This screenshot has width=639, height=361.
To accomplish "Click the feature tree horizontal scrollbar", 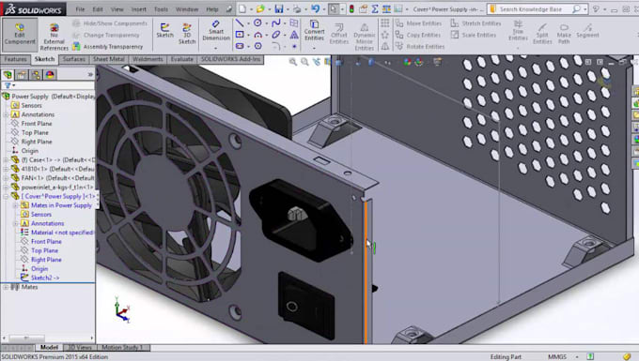I will click(x=48, y=338).
